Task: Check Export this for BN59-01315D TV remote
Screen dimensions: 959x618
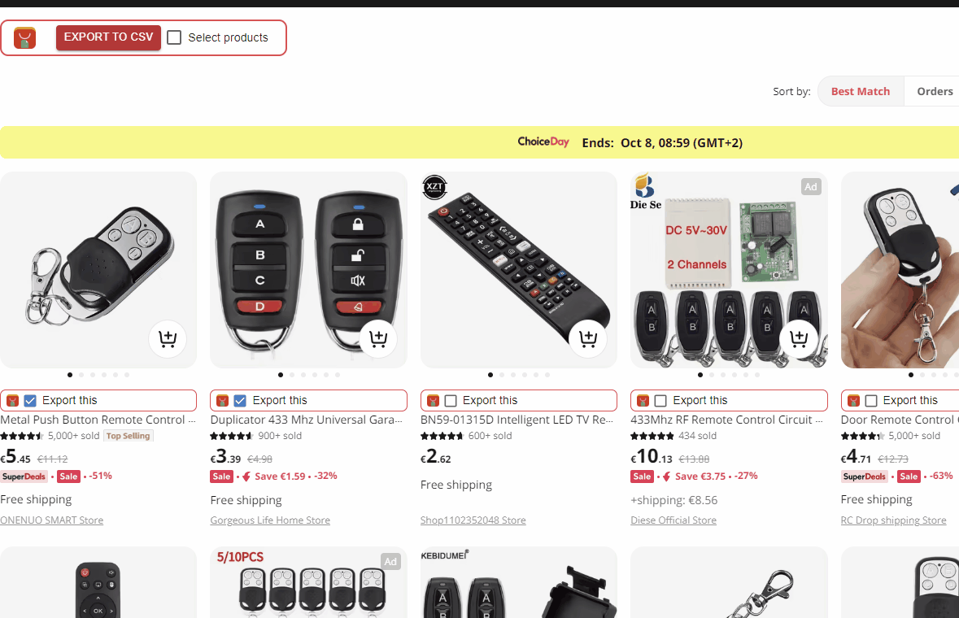Action: 451,401
